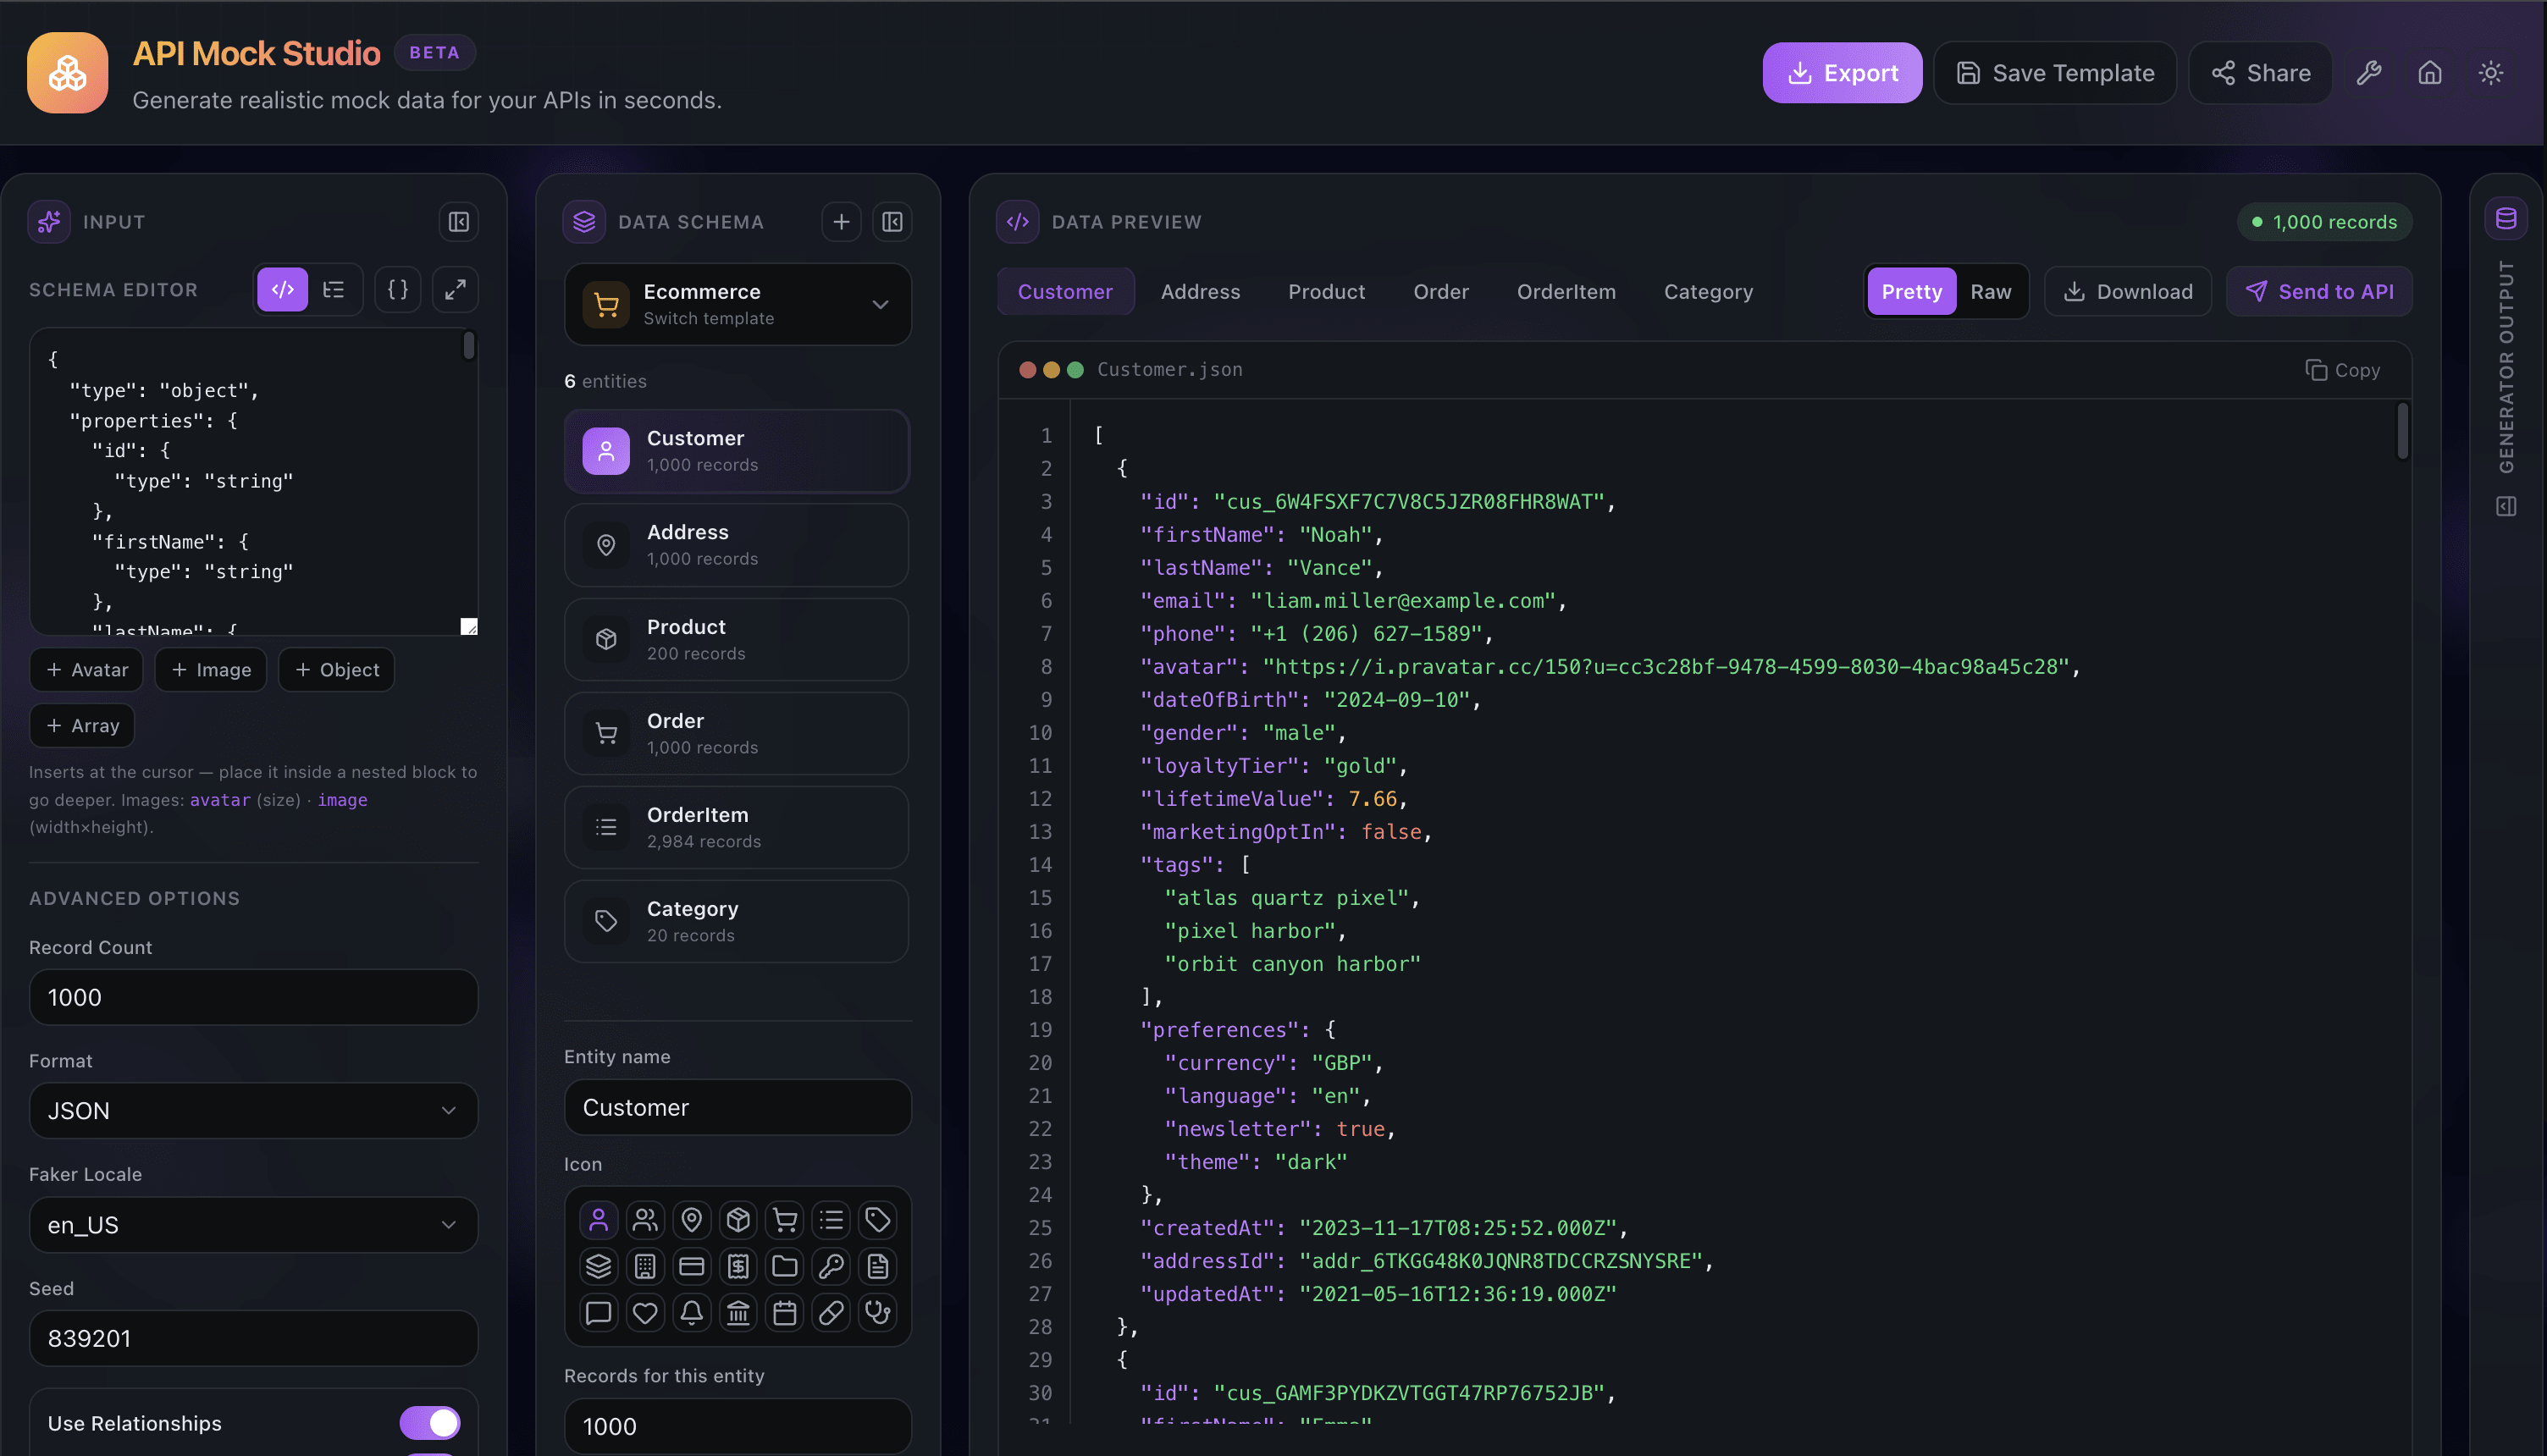The image size is (2547, 1456).
Task: Switch theme with the sun icon
Action: [x=2491, y=73]
